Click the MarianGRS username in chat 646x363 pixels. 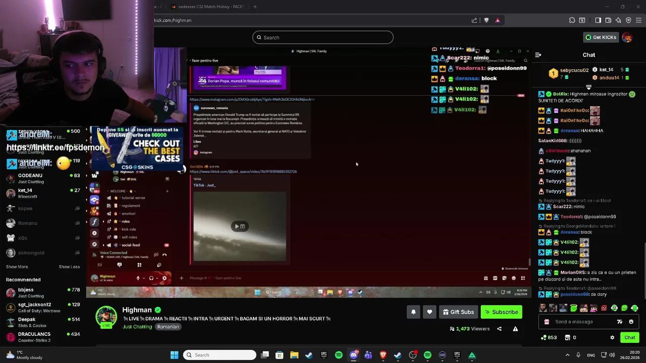coord(572,273)
